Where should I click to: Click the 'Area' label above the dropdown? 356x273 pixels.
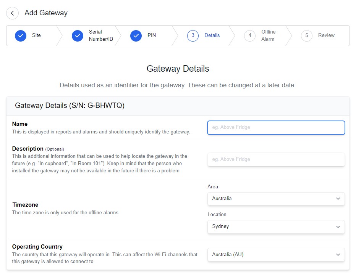[213, 187]
